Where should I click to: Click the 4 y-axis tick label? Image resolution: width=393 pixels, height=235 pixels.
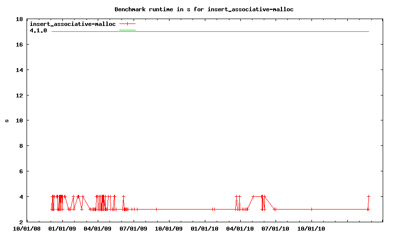click(21, 196)
